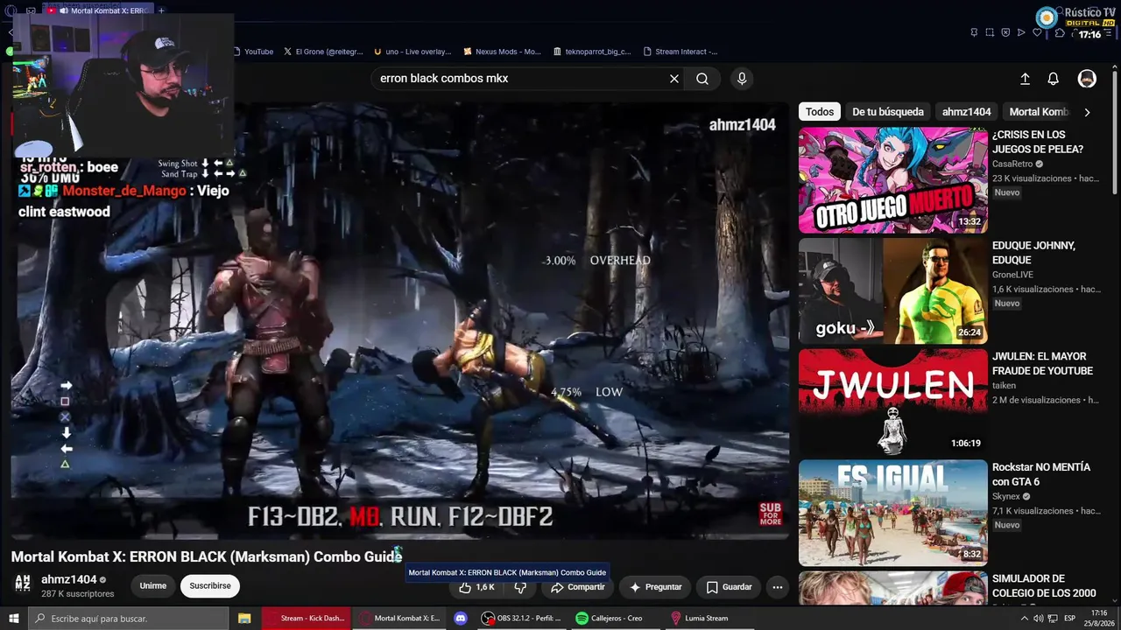Open the El Grone X bookmark
The width and height of the screenshot is (1121, 630).
point(322,52)
